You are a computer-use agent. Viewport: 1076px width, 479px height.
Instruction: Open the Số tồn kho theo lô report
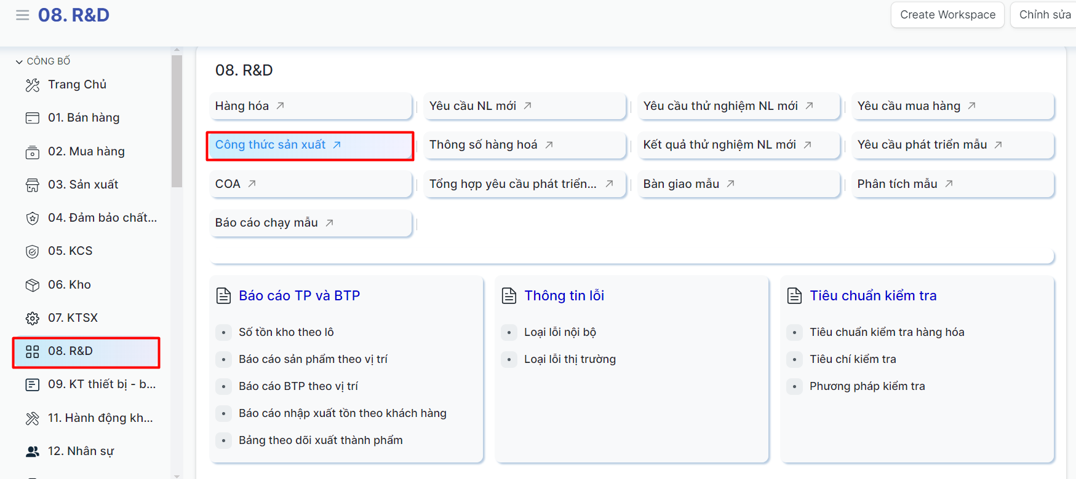pos(286,332)
